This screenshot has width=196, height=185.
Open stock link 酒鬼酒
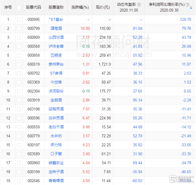coord(56,28)
